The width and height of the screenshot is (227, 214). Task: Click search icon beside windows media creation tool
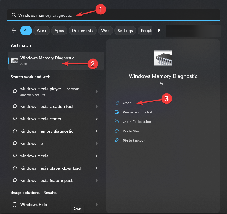point(15,106)
